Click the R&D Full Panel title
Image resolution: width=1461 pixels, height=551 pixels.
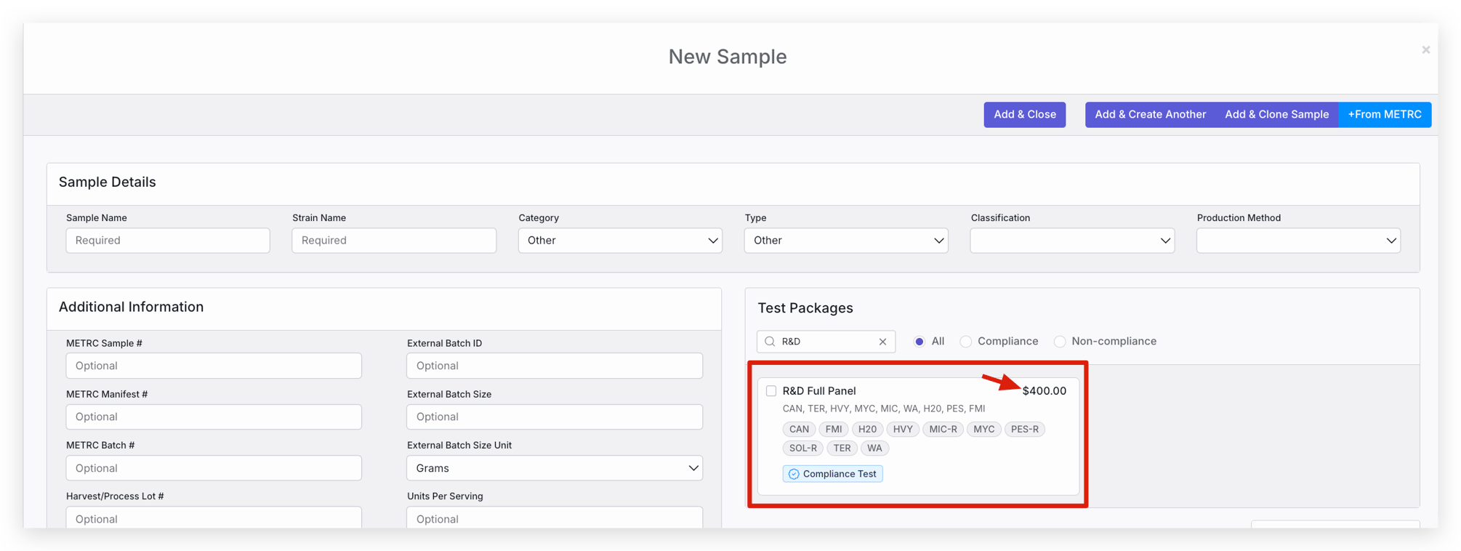pyautogui.click(x=819, y=391)
